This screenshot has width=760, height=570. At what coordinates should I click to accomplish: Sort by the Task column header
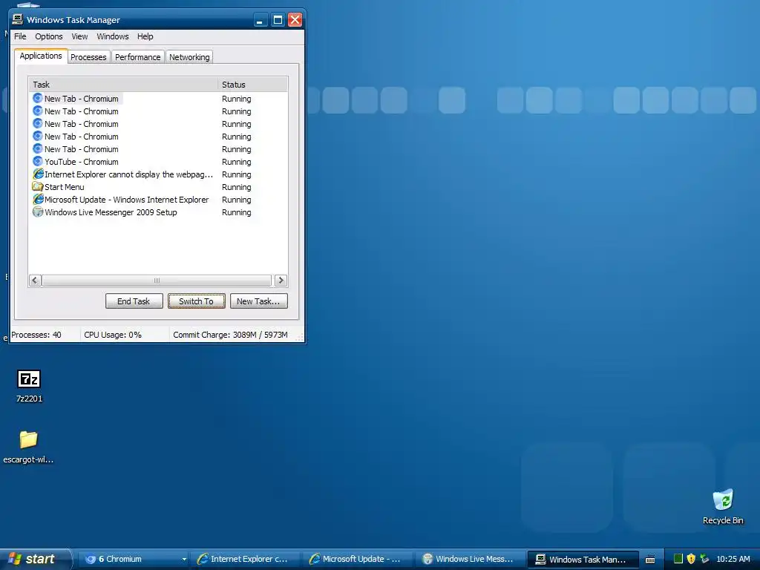[x=123, y=85]
